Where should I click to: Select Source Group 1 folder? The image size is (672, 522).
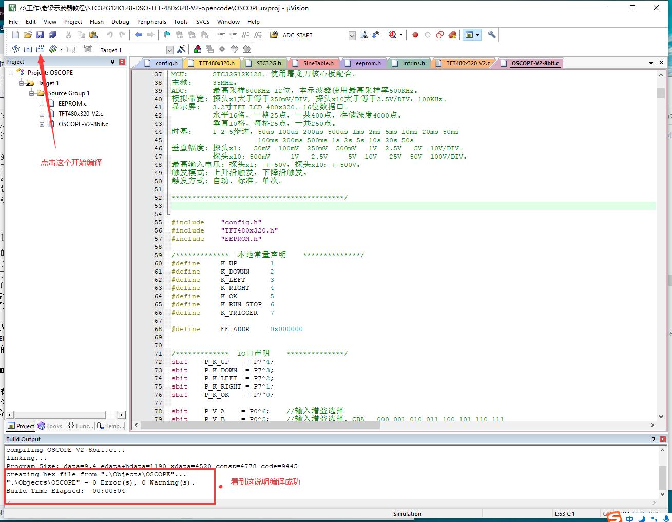coord(69,93)
